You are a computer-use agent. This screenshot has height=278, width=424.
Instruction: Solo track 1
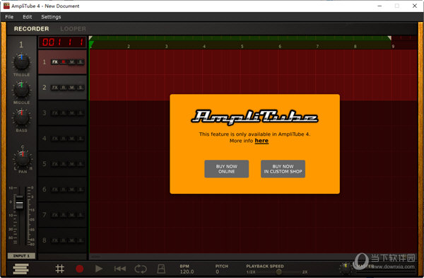tap(81, 62)
